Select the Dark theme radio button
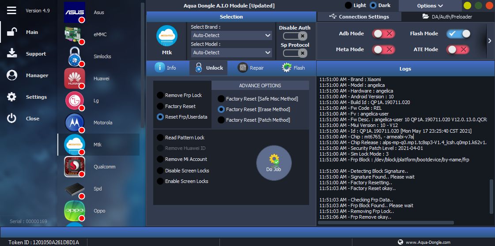The width and height of the screenshot is (495, 246). tap(373, 5)
